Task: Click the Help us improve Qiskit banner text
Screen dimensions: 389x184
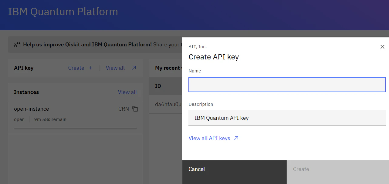Action: click(87, 45)
